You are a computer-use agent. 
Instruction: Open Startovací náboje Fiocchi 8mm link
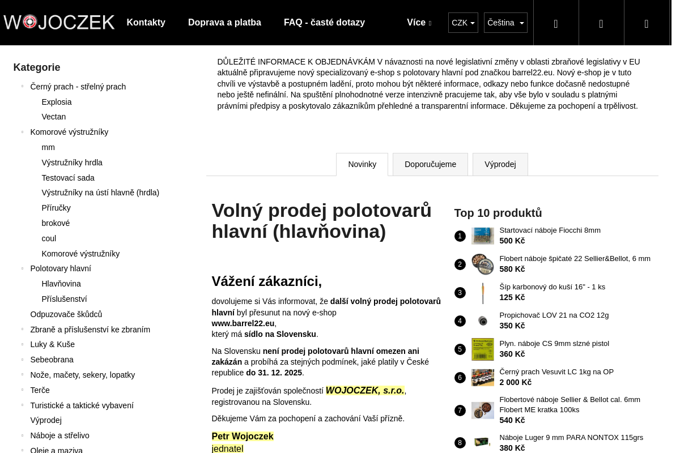tap(550, 230)
